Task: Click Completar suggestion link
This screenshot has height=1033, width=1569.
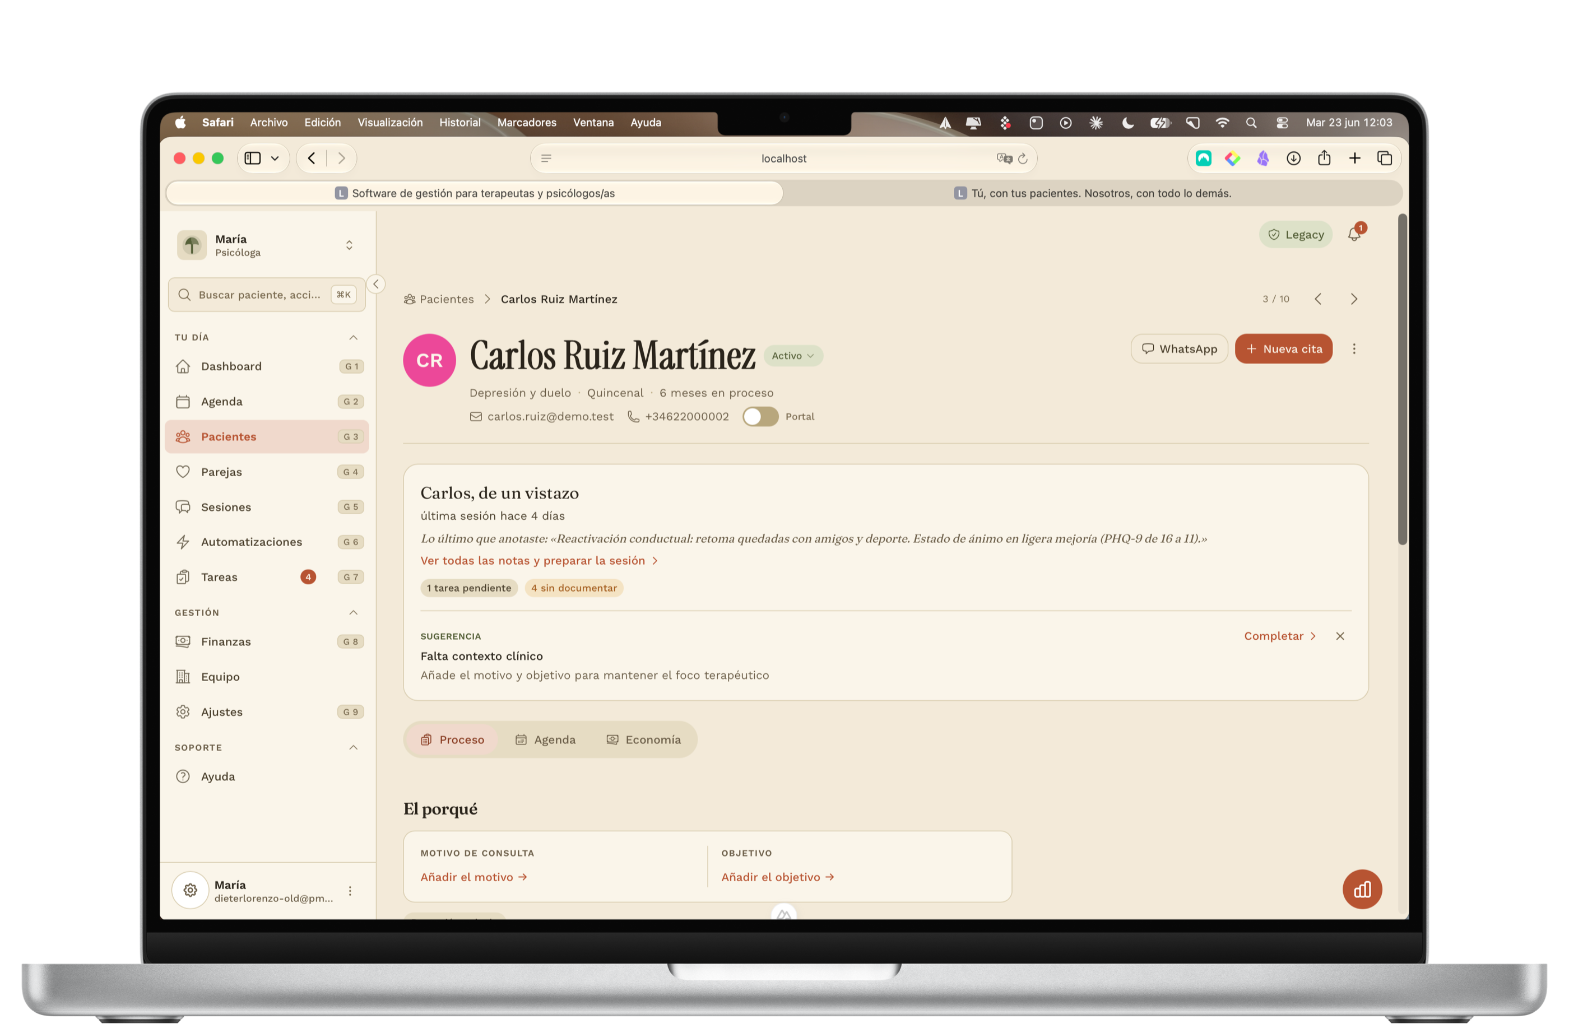Action: tap(1280, 635)
